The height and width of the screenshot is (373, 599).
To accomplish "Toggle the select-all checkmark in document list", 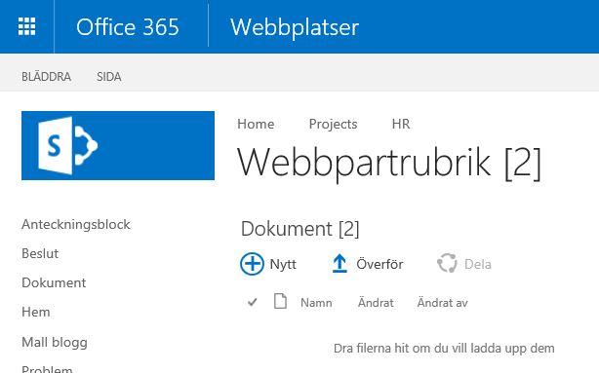I will pyautogui.click(x=252, y=303).
